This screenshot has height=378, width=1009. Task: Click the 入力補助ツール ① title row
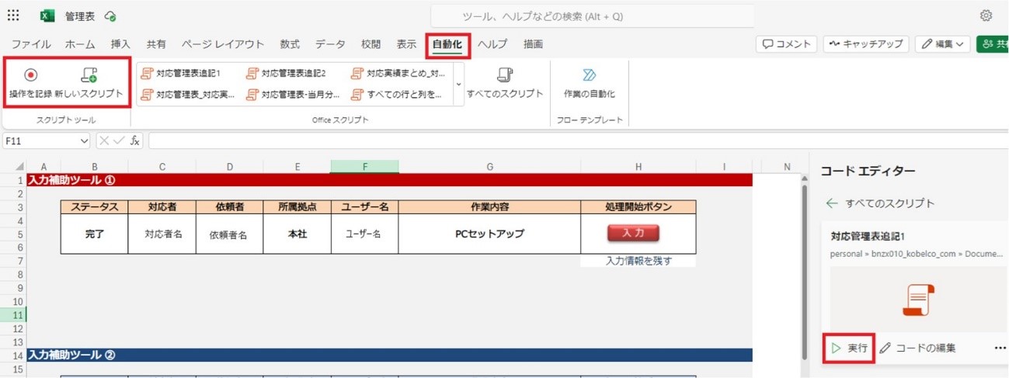[389, 180]
